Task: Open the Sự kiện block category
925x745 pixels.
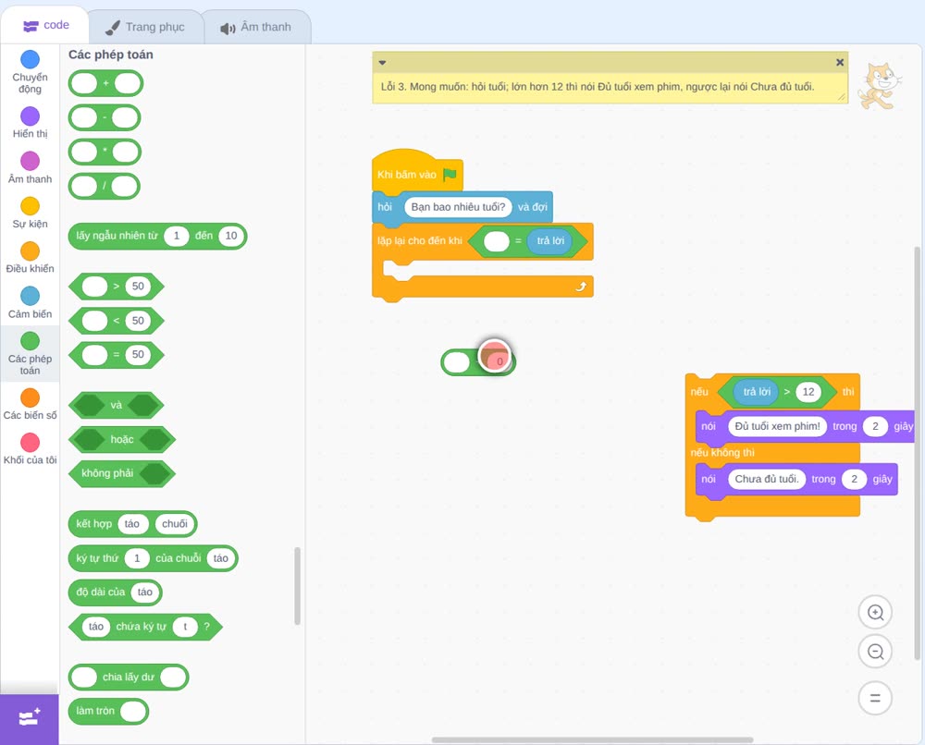Action: [x=31, y=213]
